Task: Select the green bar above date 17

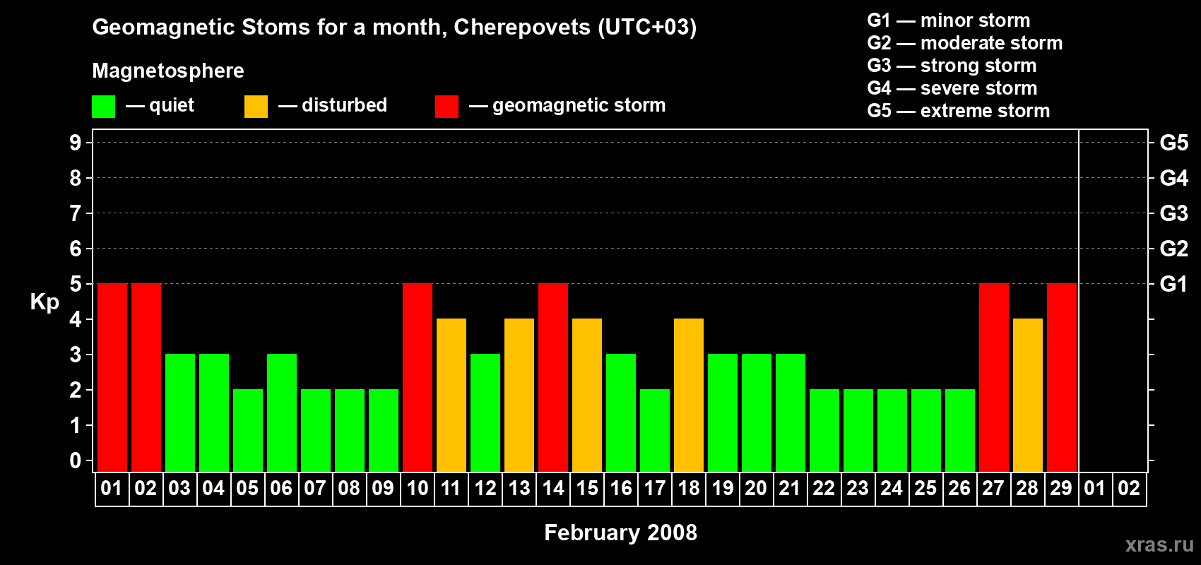Action: [655, 430]
